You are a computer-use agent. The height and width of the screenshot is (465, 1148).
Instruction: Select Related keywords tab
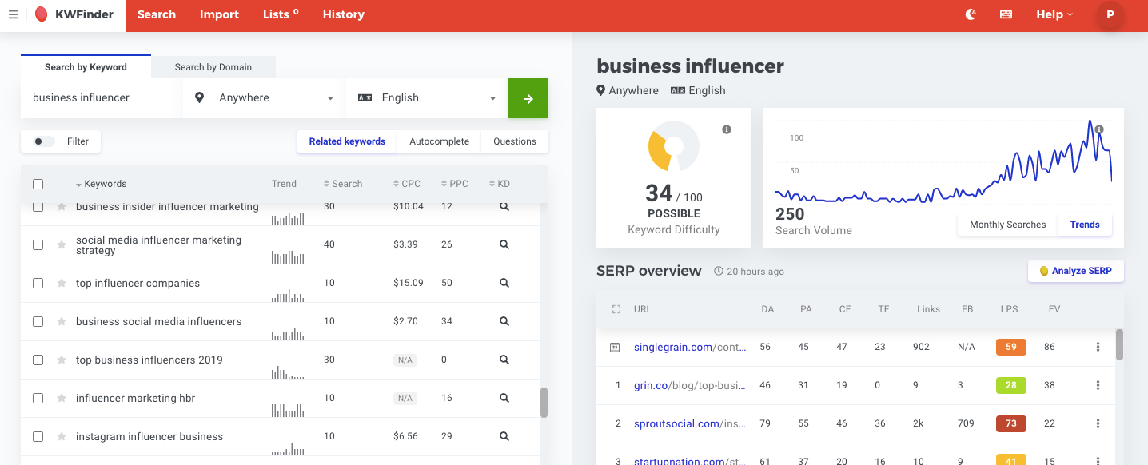click(x=347, y=141)
